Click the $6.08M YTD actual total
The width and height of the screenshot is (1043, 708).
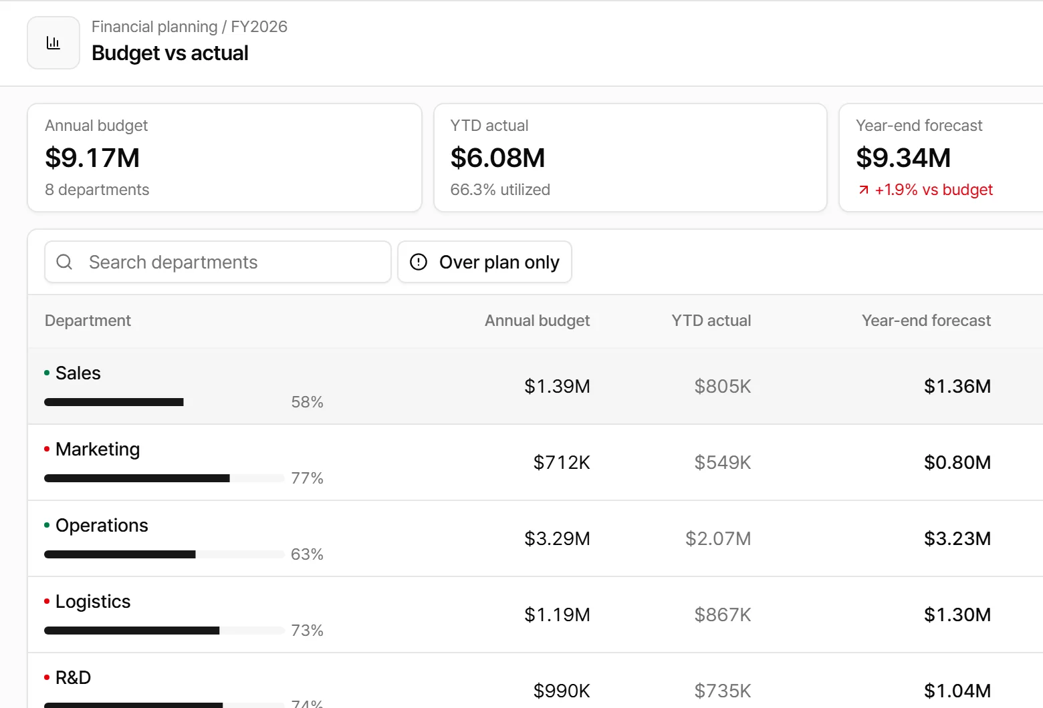coord(497,158)
